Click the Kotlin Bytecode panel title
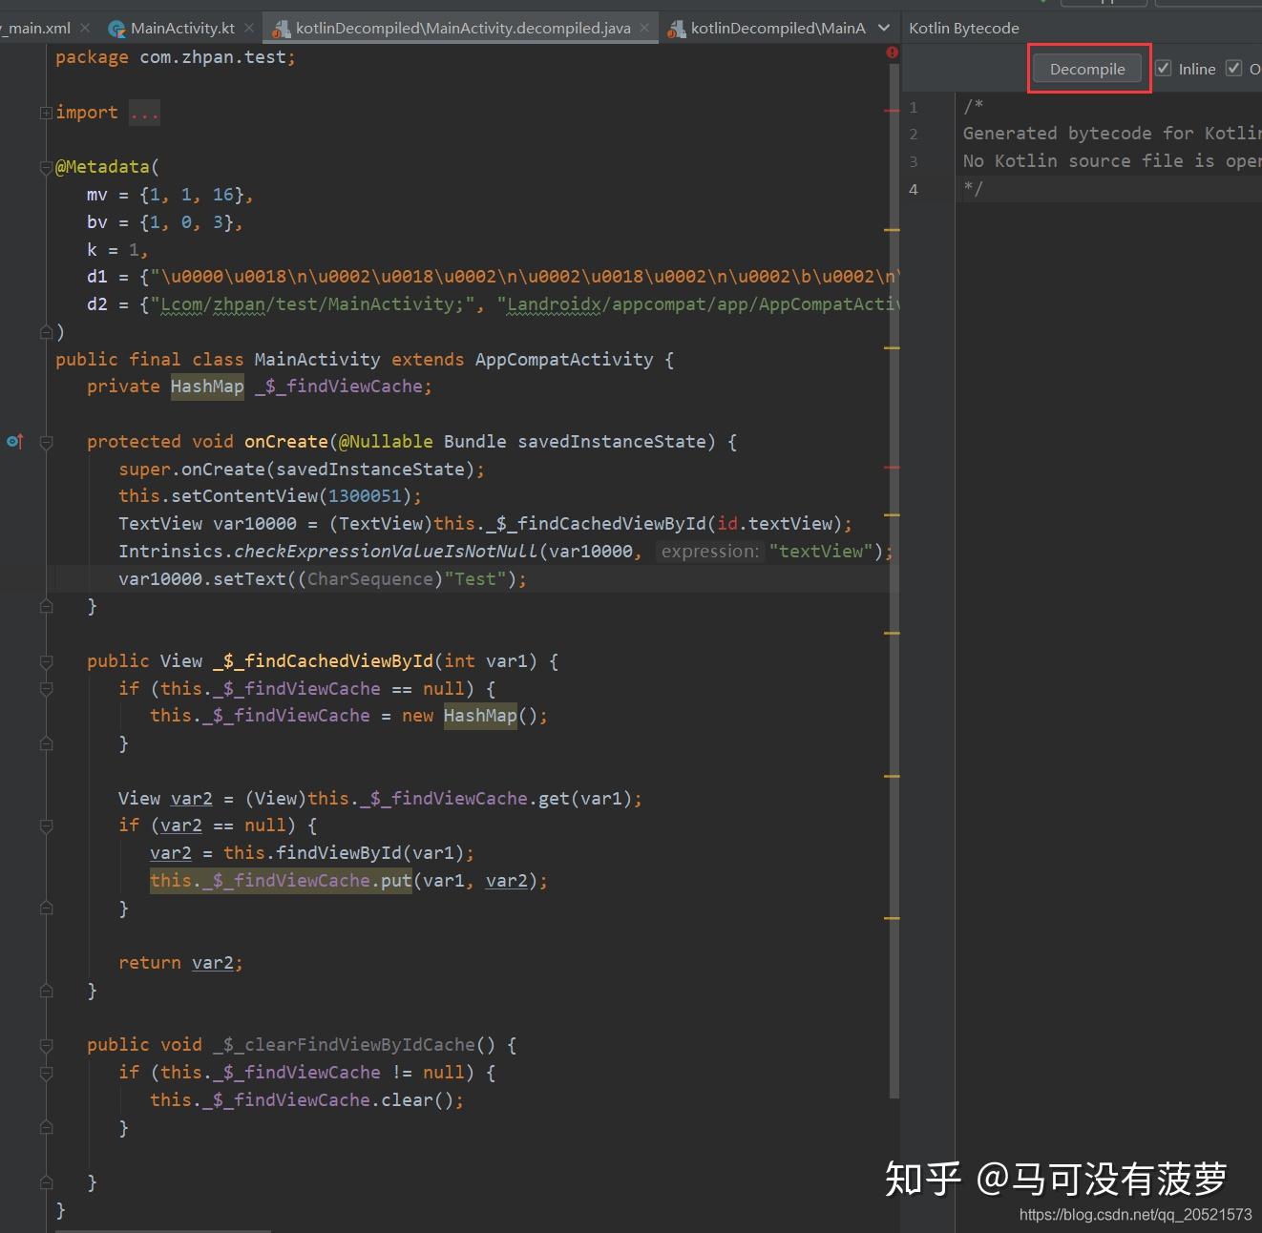1262x1233 pixels. click(x=963, y=28)
